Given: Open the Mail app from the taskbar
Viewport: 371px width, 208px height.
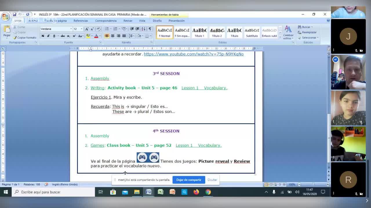Looking at the screenshot, I should click(x=125, y=192).
